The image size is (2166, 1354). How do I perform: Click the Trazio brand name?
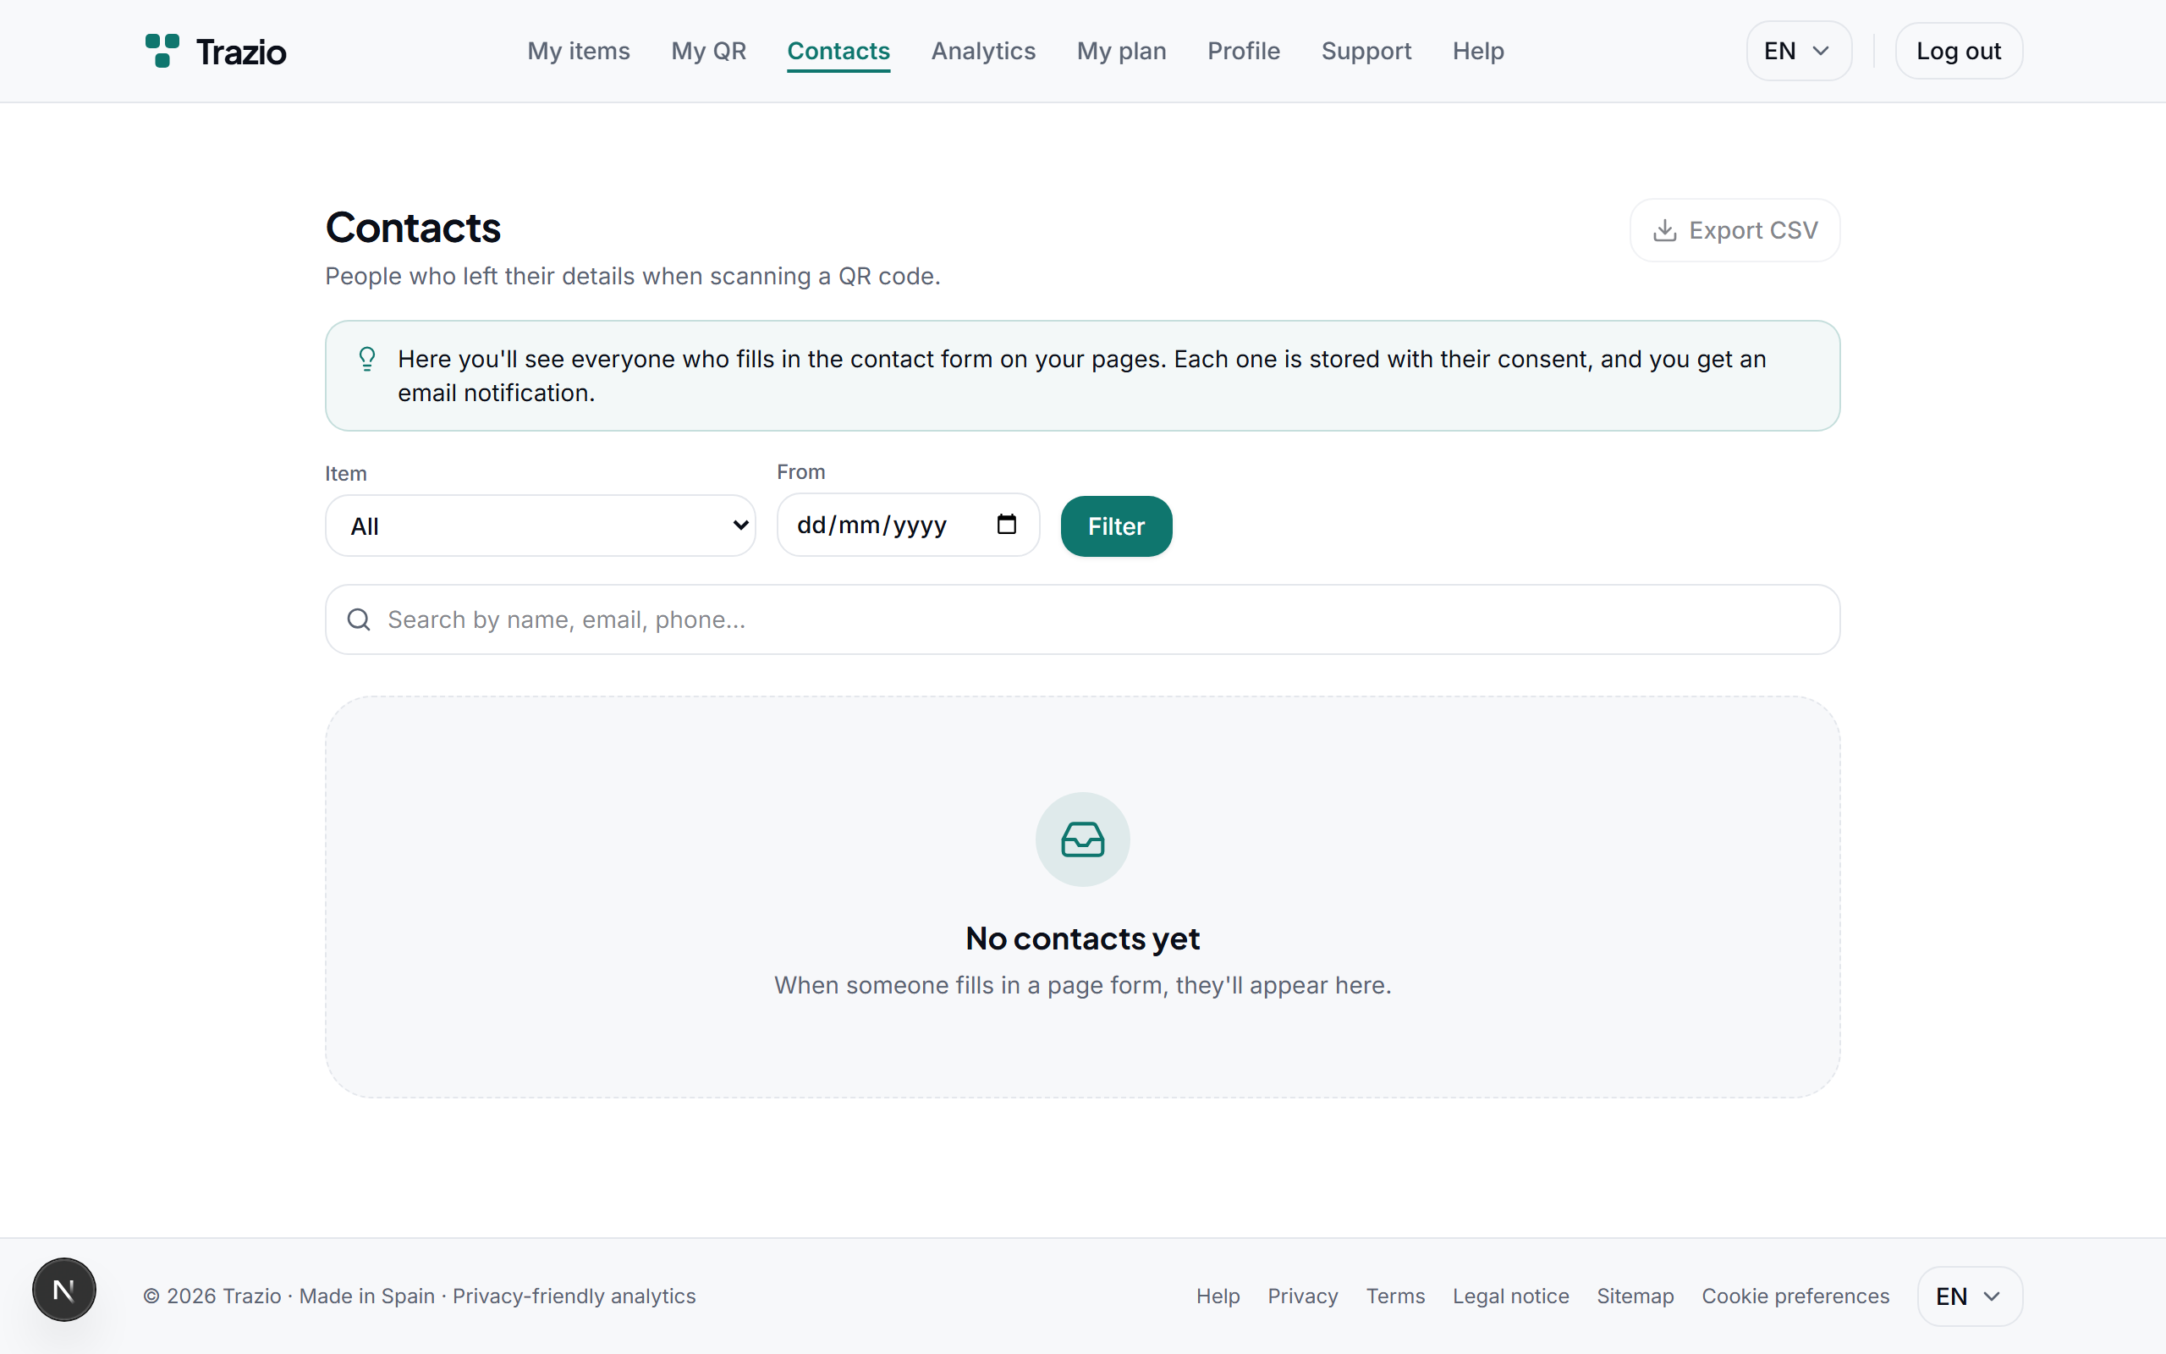point(241,52)
